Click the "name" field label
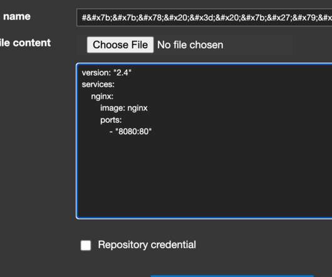 point(17,16)
